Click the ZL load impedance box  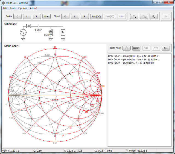[63, 32]
